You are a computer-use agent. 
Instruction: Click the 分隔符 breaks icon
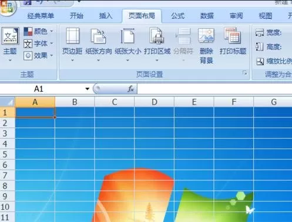click(183, 36)
